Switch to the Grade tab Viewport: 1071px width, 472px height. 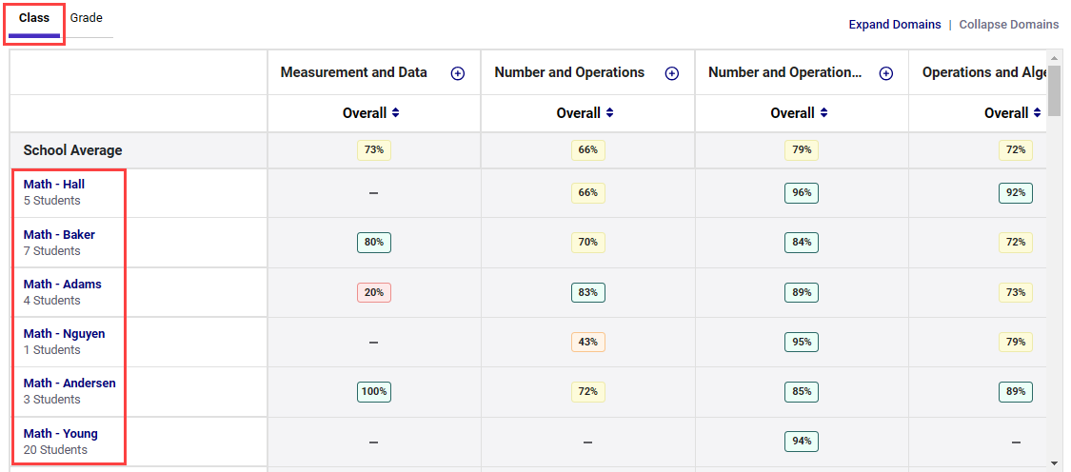[x=87, y=18]
